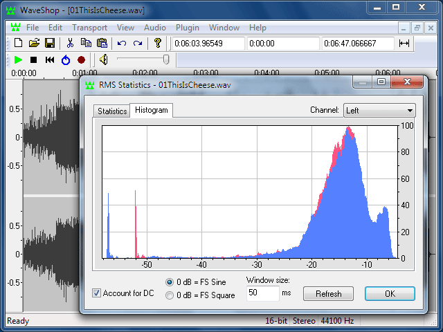Click the lower channel waveform

pos(51,254)
